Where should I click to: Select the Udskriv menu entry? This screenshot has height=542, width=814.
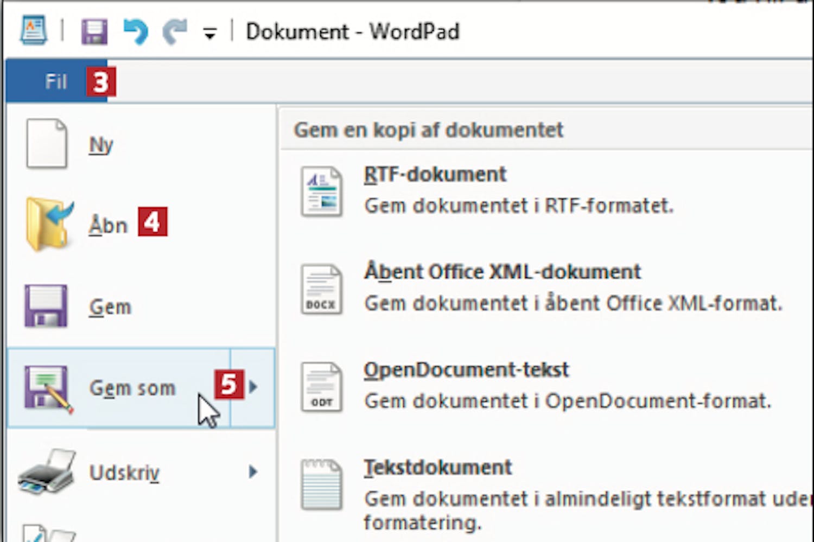pos(124,473)
